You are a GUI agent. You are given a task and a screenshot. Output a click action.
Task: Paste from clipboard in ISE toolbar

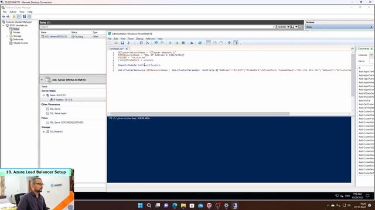(141, 43)
